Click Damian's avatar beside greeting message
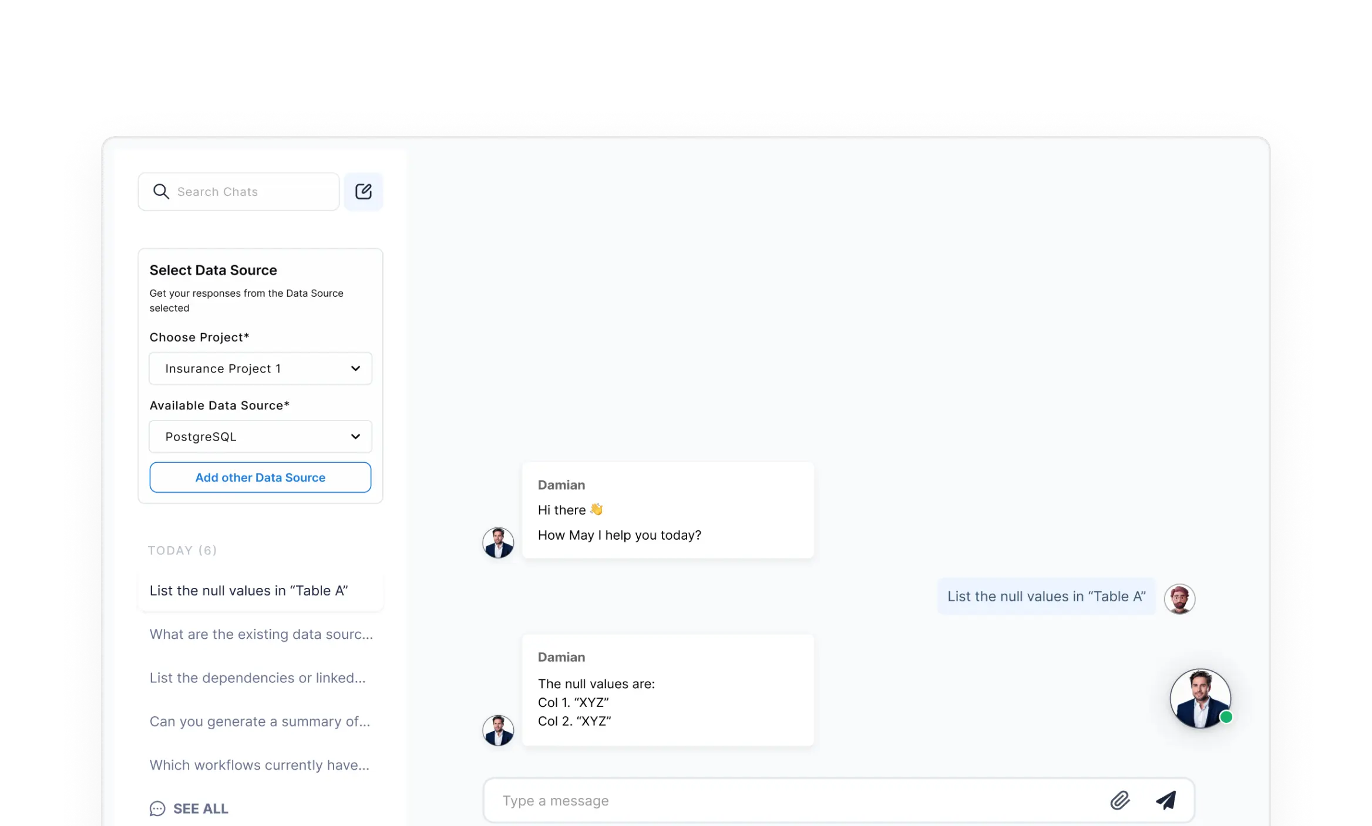1372x826 pixels. click(x=498, y=543)
